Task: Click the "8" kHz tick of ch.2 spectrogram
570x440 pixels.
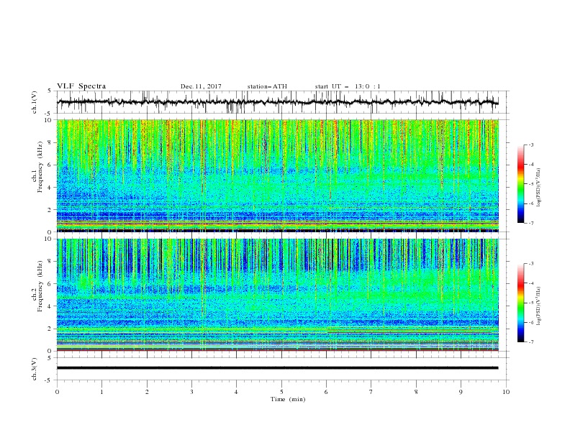Action: point(51,262)
